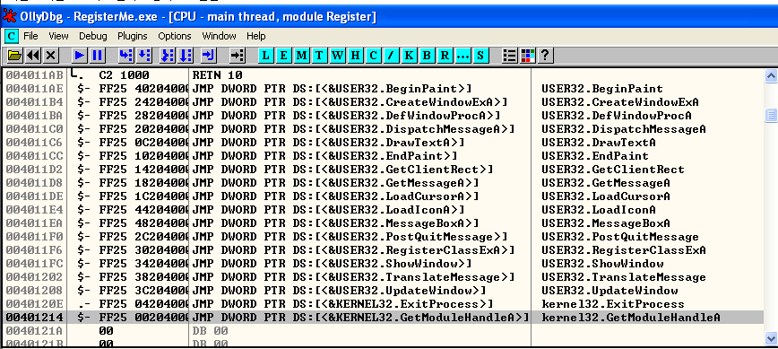The height and width of the screenshot is (349, 778).
Task: Open Run trace with dots button
Action: point(462,55)
